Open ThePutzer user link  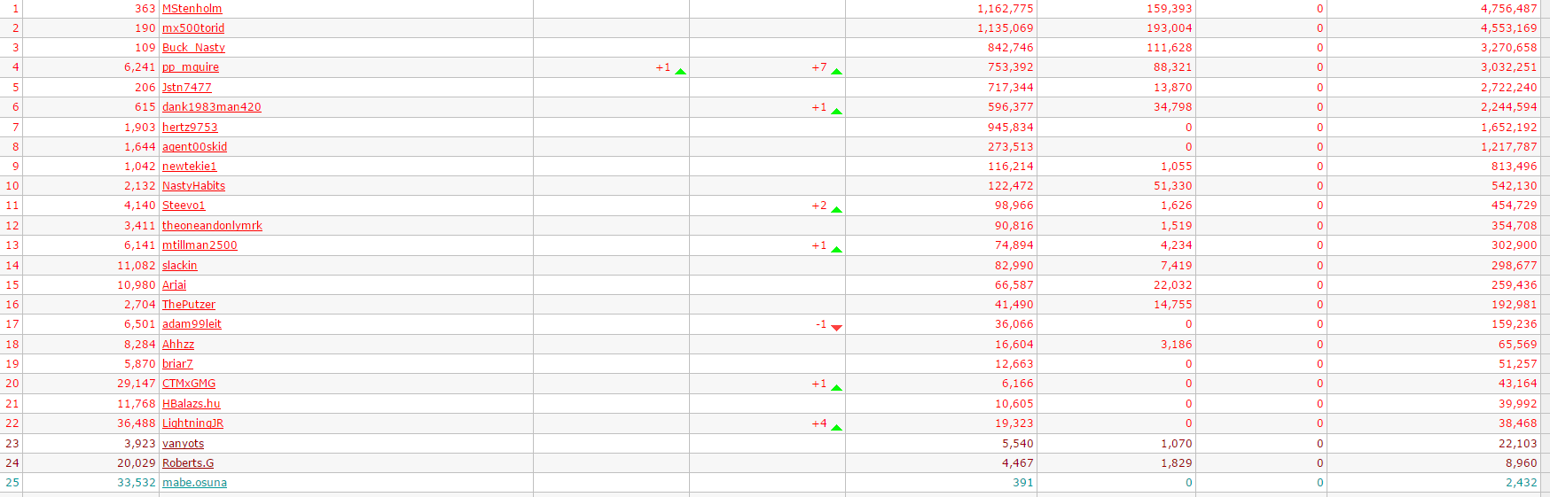pyautogui.click(x=189, y=305)
